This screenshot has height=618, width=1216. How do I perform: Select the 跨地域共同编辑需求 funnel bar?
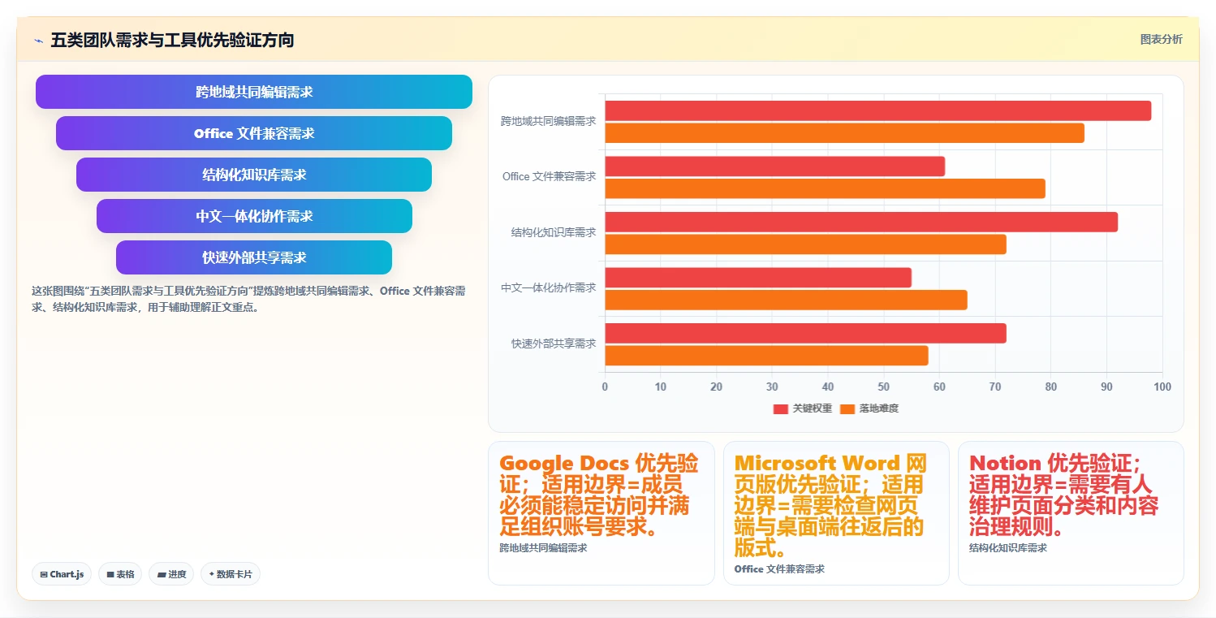[x=254, y=92]
